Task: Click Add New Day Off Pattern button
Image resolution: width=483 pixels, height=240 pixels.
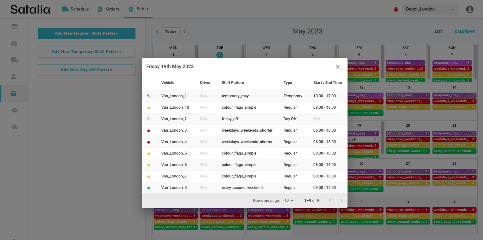Action: (x=86, y=70)
